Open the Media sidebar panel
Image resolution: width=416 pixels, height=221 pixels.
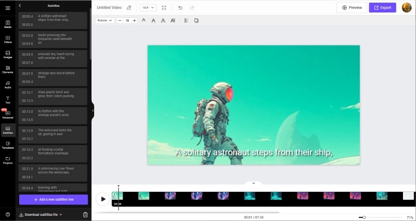(x=8, y=24)
